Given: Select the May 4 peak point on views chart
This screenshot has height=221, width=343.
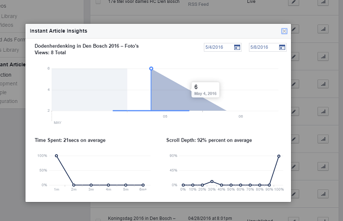Looking at the screenshot, I should click(151, 68).
